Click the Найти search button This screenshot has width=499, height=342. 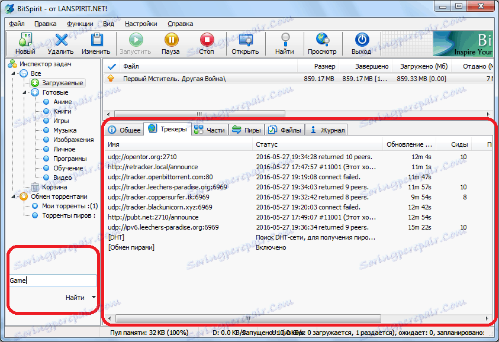click(75, 298)
